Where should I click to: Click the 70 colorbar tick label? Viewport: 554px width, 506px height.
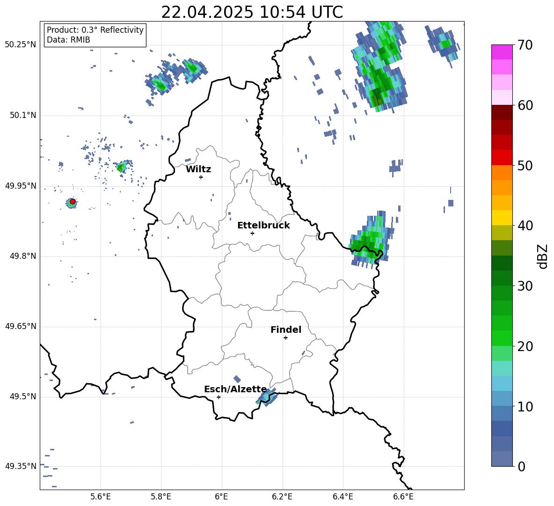tap(525, 45)
